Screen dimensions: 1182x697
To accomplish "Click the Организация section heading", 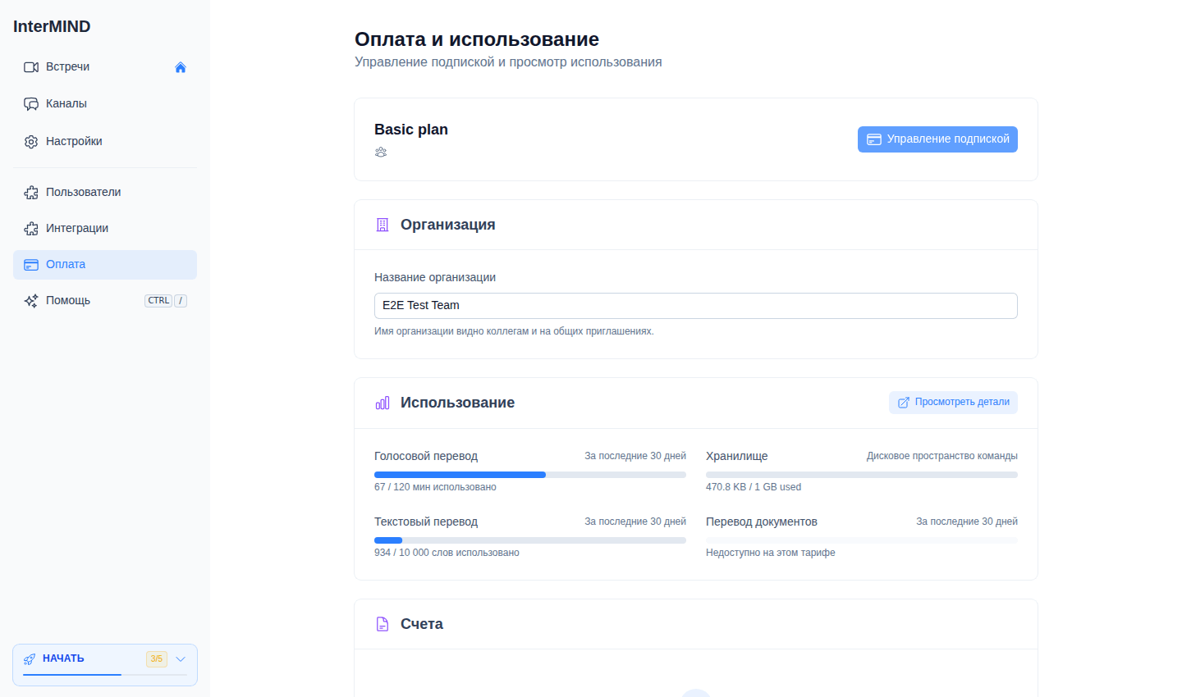I will click(x=447, y=225).
